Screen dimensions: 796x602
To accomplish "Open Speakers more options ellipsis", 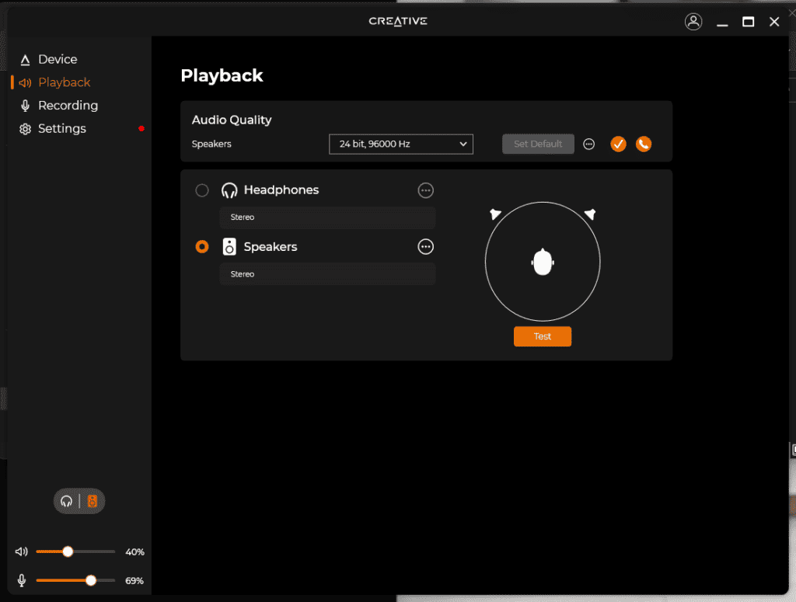I will click(x=425, y=247).
